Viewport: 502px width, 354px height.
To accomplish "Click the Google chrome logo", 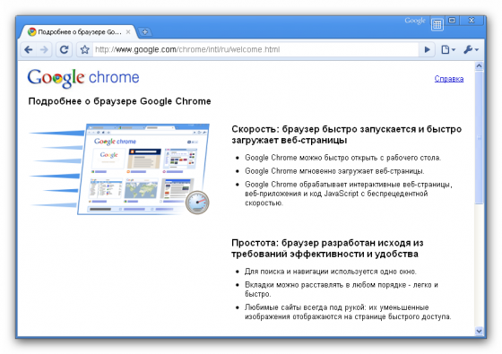I will pyautogui.click(x=83, y=78).
